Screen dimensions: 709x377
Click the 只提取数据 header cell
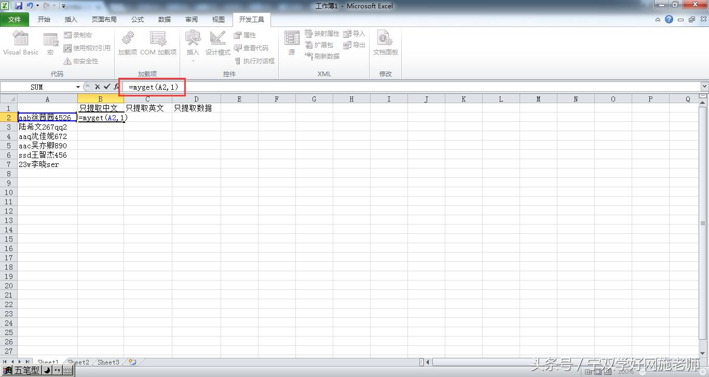click(x=196, y=108)
